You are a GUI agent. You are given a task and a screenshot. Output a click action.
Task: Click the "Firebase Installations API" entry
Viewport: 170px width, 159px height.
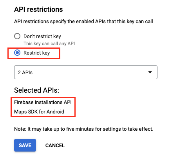43,102
